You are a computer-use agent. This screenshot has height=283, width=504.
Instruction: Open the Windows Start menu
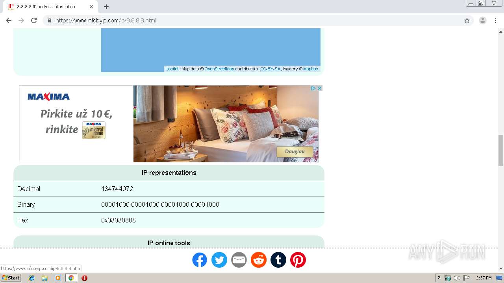(11, 278)
